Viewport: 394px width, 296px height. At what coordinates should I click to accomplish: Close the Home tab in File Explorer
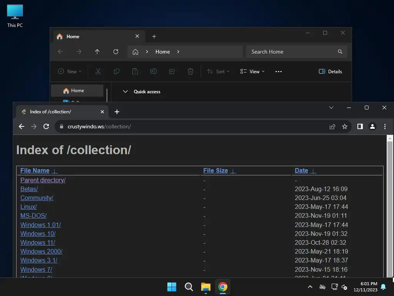coord(137,36)
